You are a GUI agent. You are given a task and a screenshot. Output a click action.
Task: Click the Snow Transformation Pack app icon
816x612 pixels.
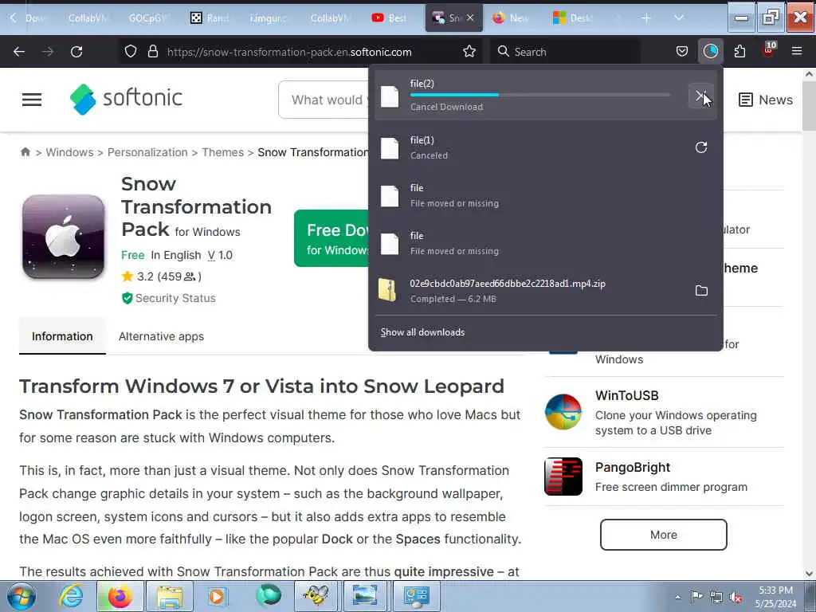point(64,237)
